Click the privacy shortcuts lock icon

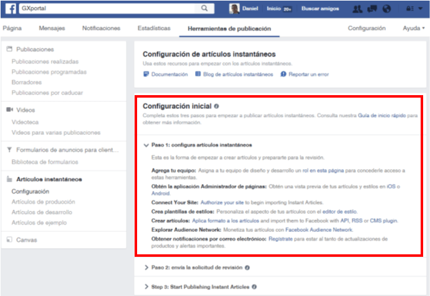click(408, 9)
